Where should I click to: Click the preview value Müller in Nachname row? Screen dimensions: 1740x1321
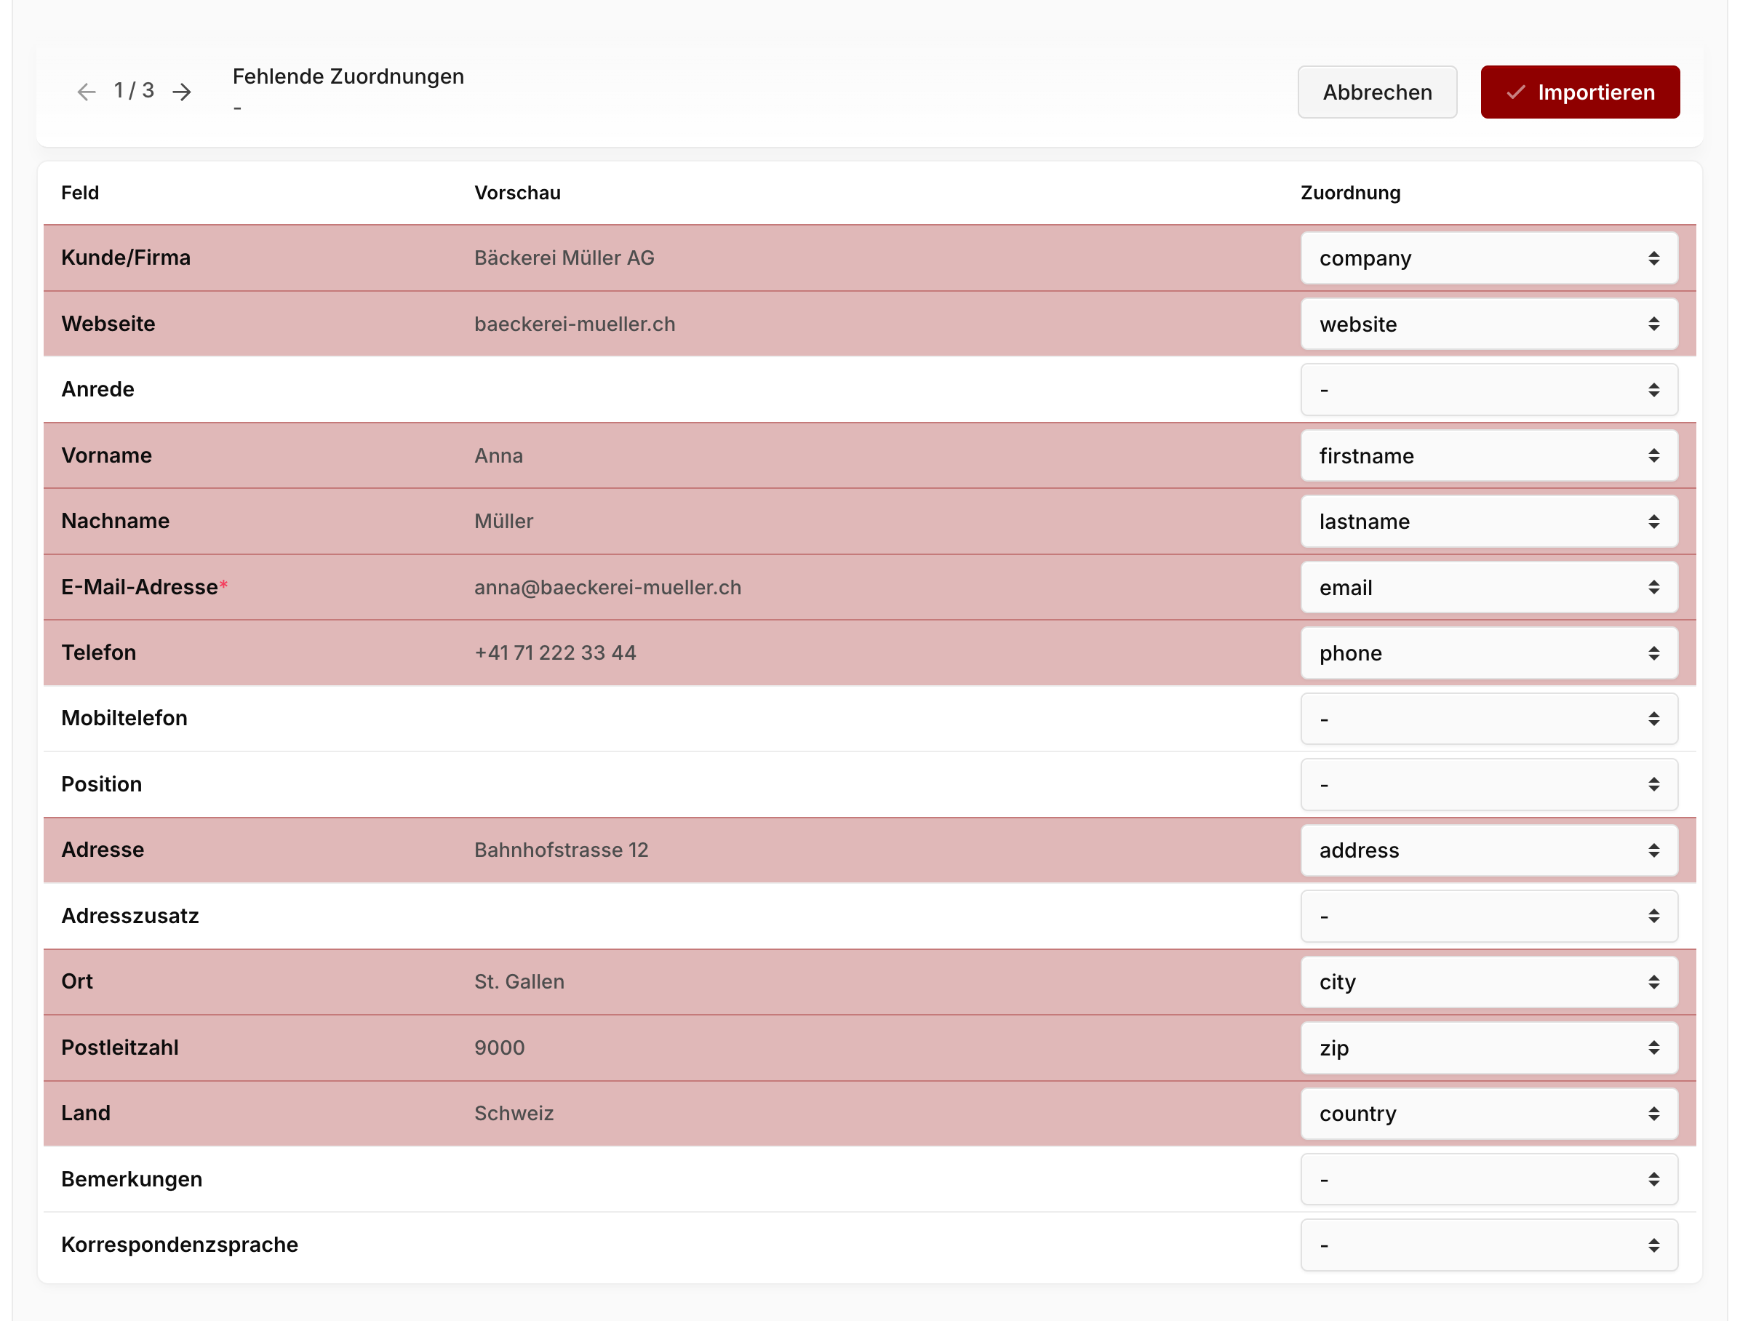tap(503, 522)
